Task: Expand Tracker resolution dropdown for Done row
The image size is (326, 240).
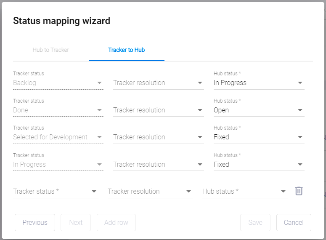Action: tap(158, 110)
